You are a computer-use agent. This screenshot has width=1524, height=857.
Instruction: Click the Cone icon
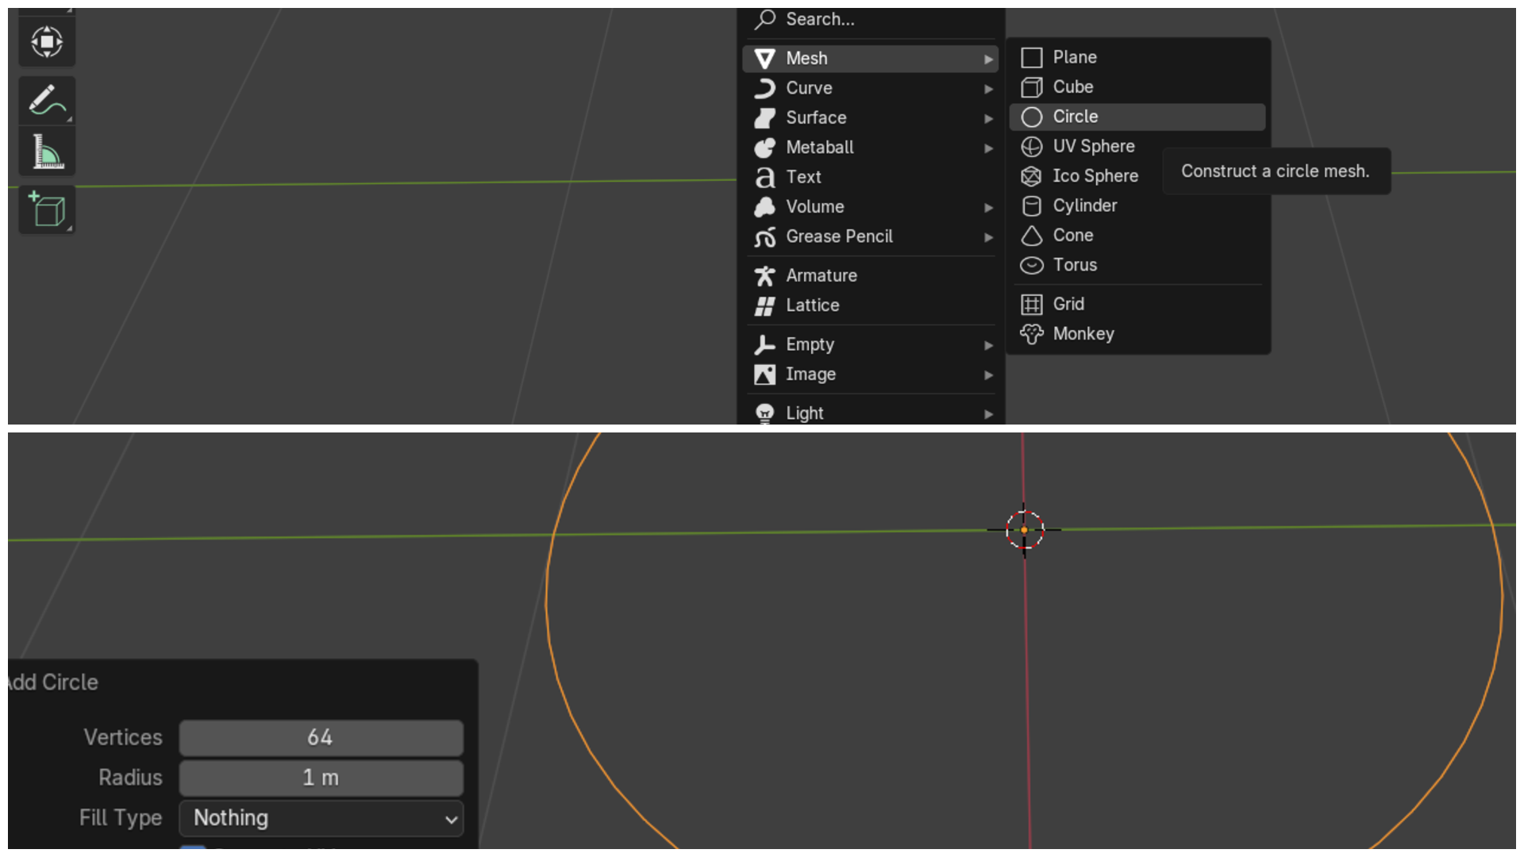coord(1032,236)
